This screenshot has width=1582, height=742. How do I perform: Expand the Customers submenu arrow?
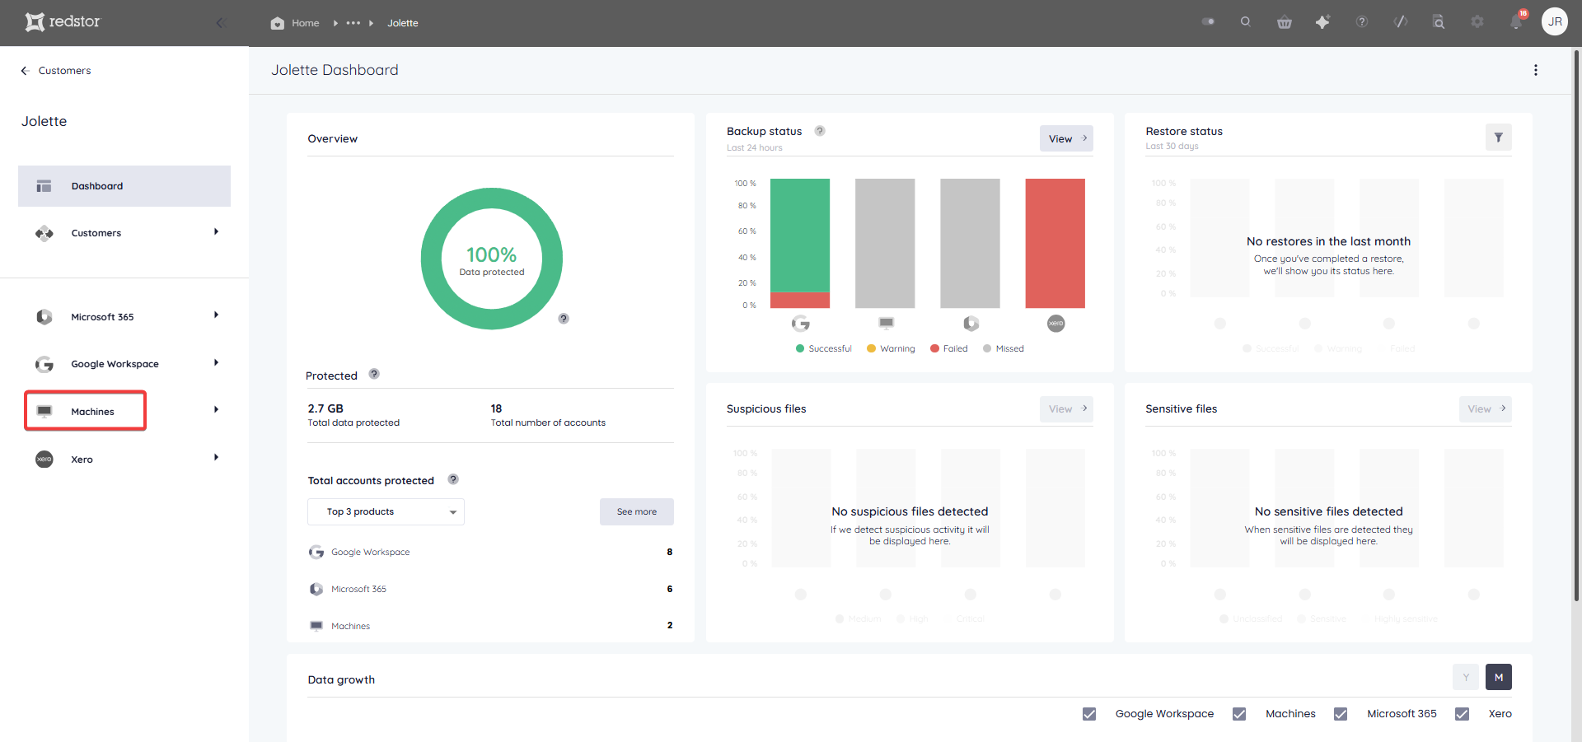[x=216, y=232]
